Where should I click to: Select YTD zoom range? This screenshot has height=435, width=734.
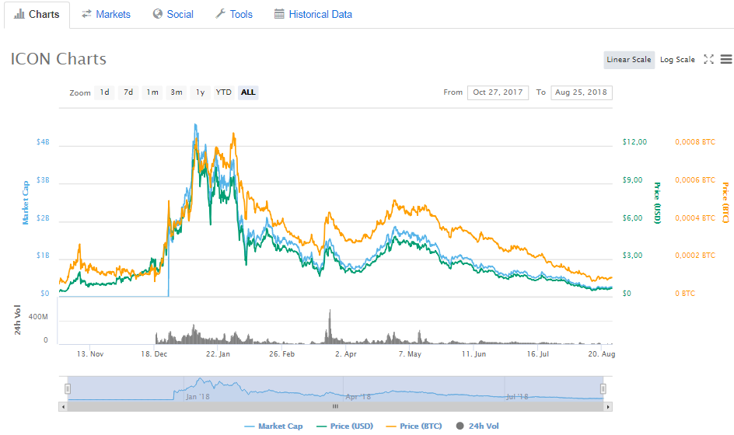pos(224,92)
